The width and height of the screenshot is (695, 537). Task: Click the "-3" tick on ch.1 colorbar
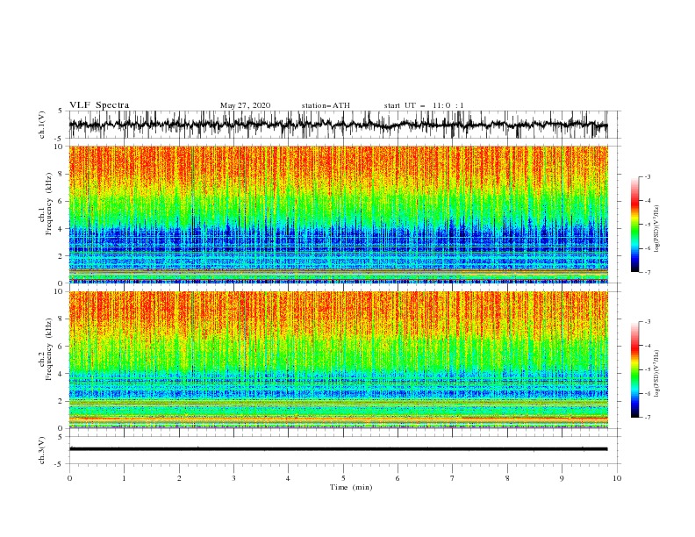[x=648, y=176]
